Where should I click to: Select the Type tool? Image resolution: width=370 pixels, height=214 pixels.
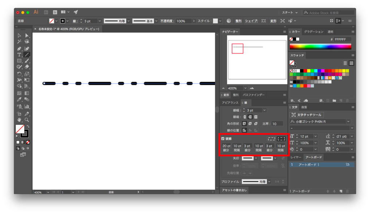[20, 54]
